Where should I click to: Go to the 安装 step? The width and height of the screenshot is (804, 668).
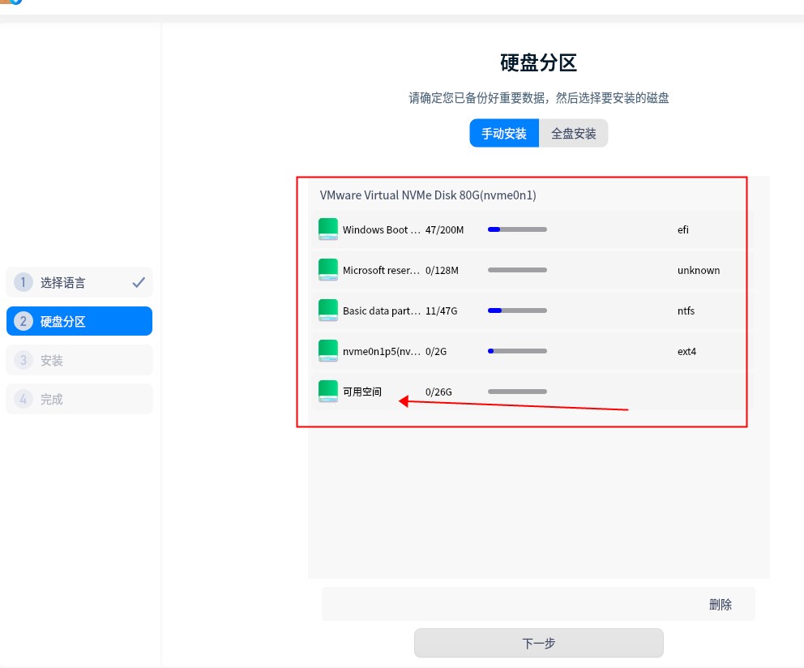click(52, 360)
